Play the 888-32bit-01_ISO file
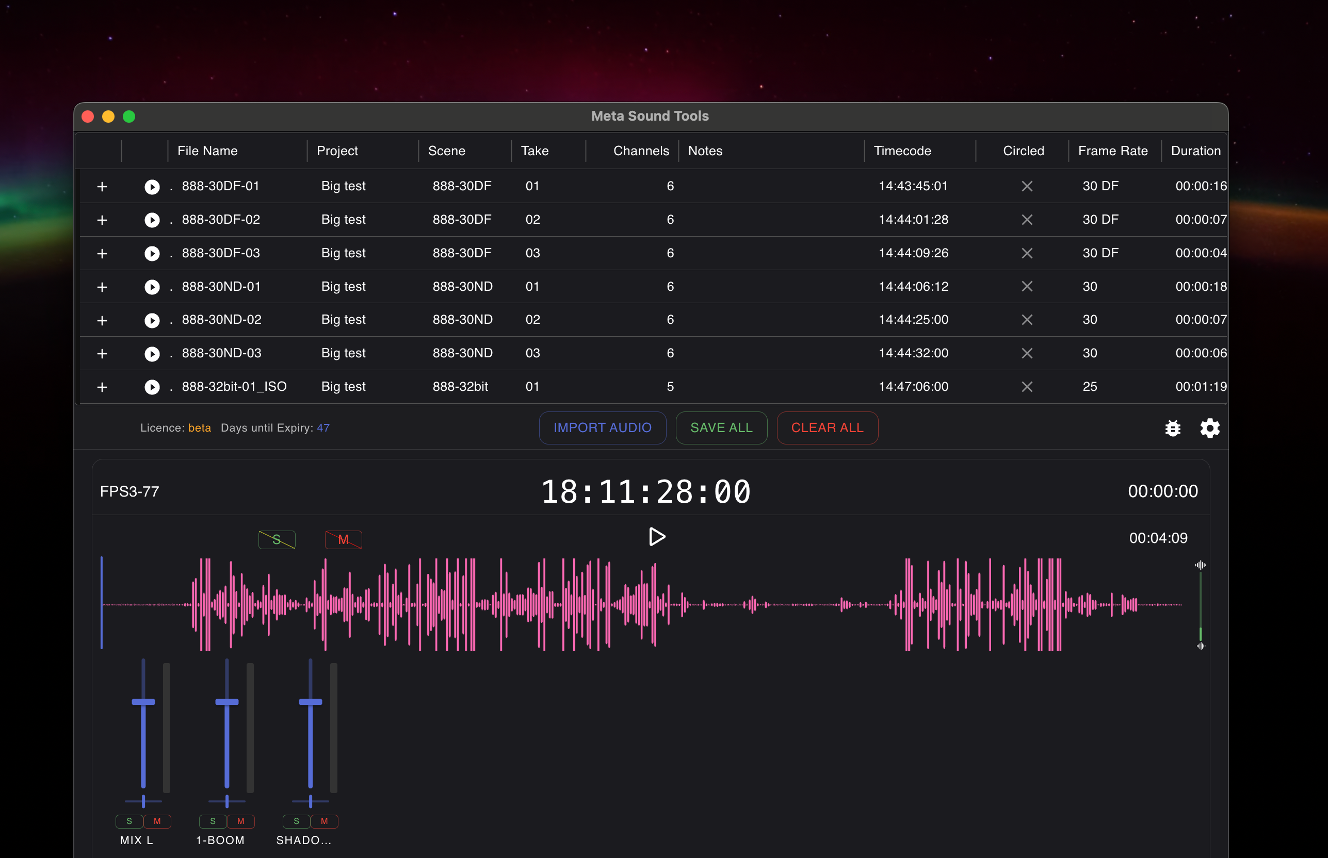 (x=152, y=387)
